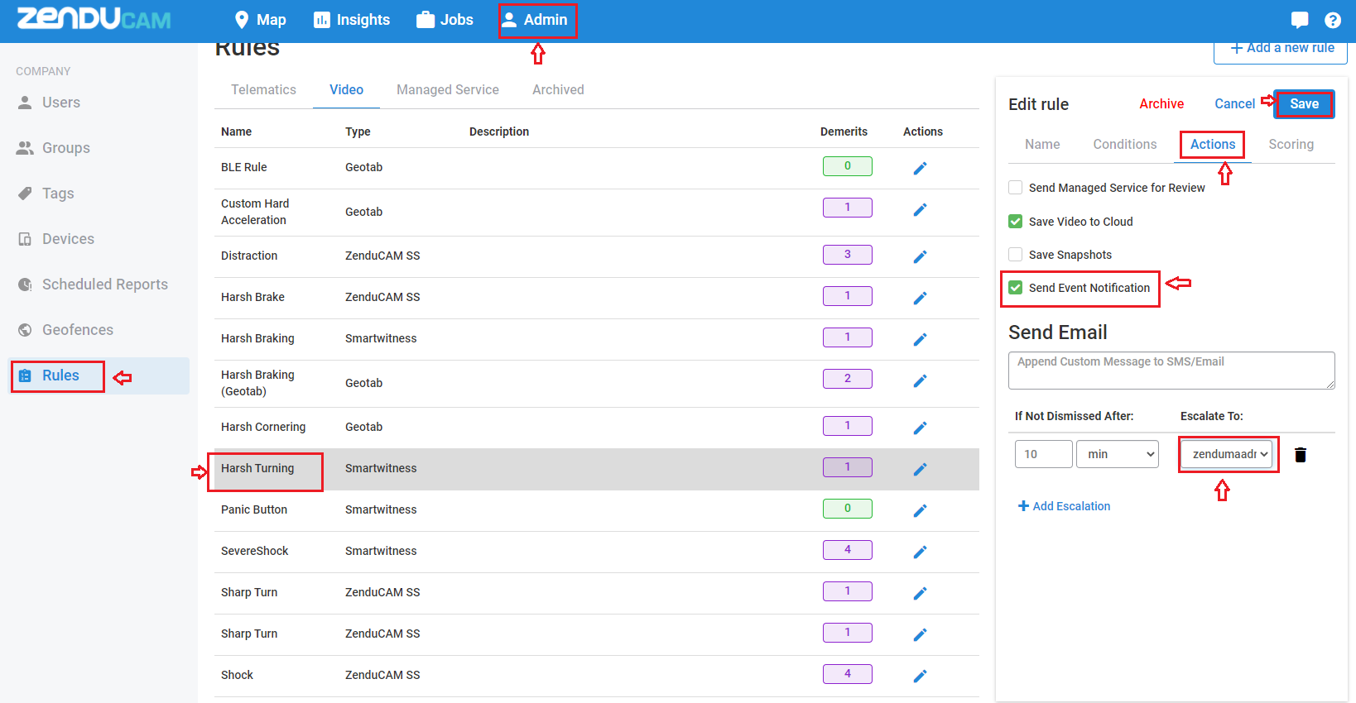Viewport: 1356px width, 703px height.
Task: Select the Distraction rule name
Action: pyautogui.click(x=249, y=256)
